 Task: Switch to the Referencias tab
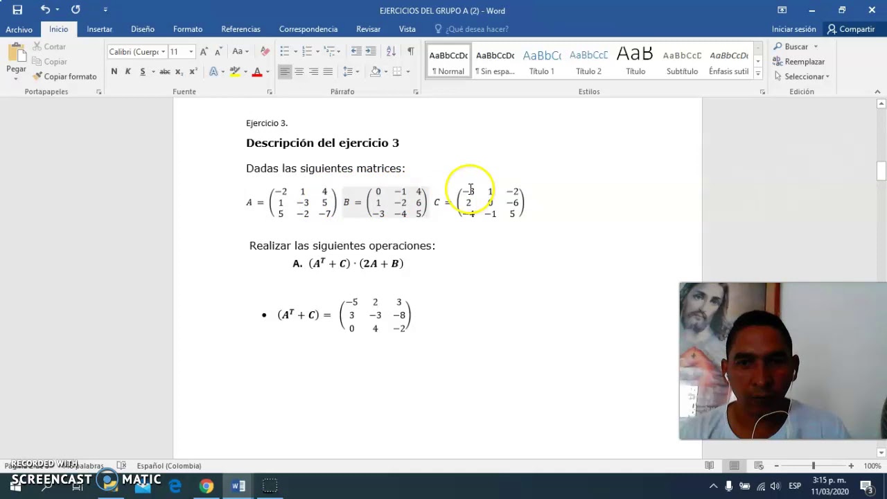coord(240,29)
